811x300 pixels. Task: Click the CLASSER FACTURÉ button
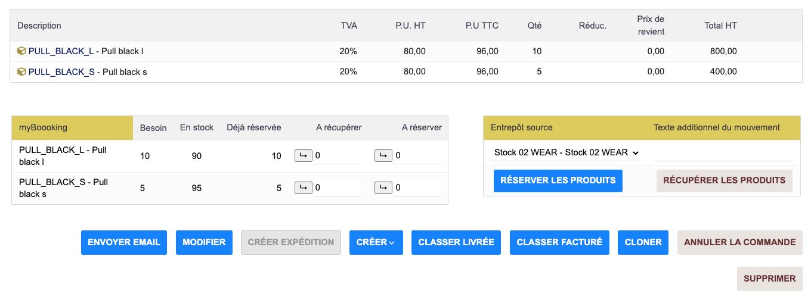pyautogui.click(x=559, y=242)
